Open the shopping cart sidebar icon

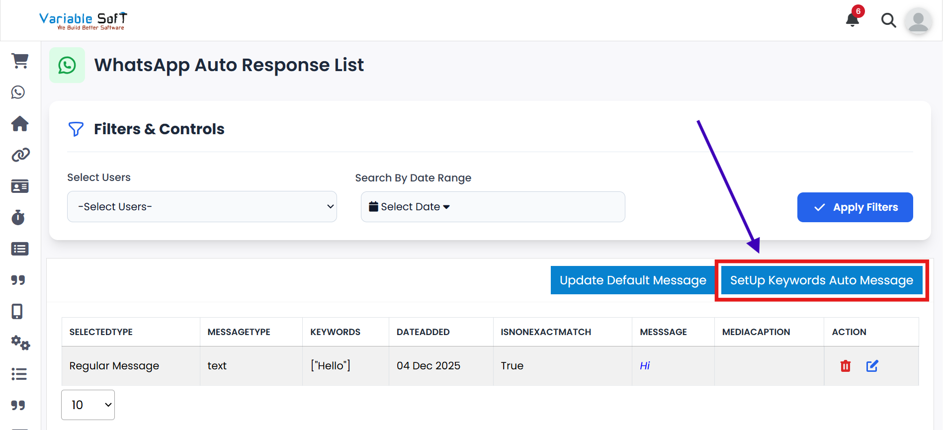point(20,61)
